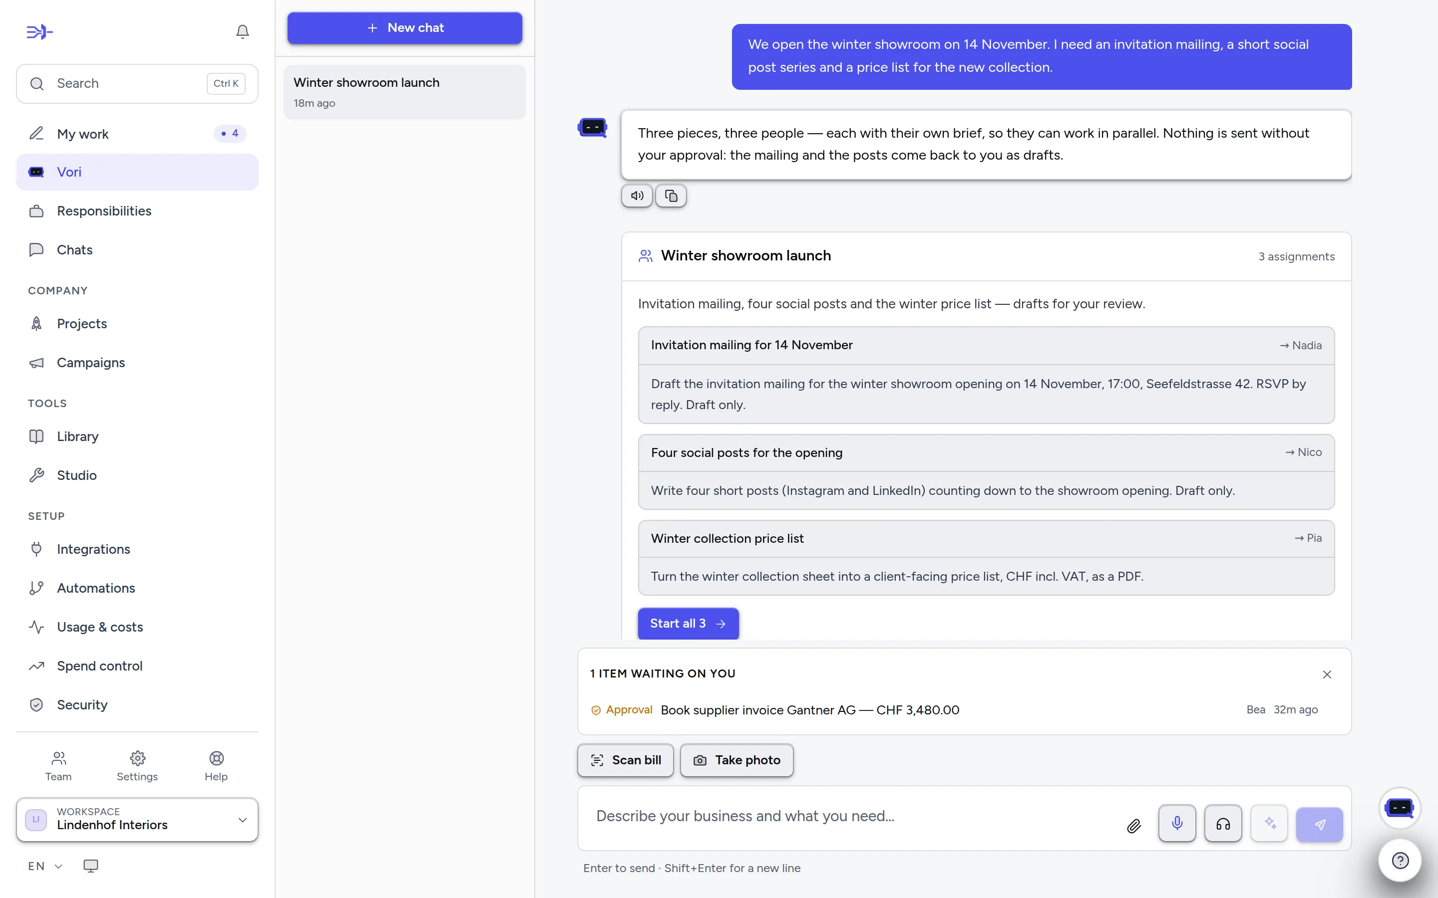This screenshot has width=1438, height=898.
Task: Go to My work
Action: point(137,134)
